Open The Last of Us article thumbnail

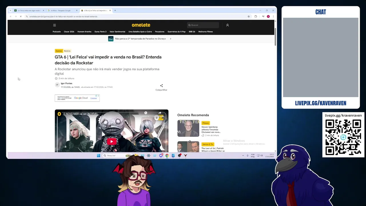188,146
